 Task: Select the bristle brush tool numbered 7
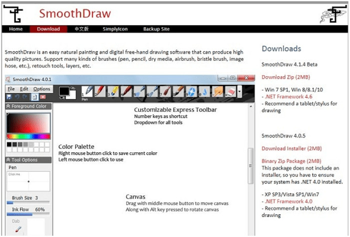coord(165,92)
